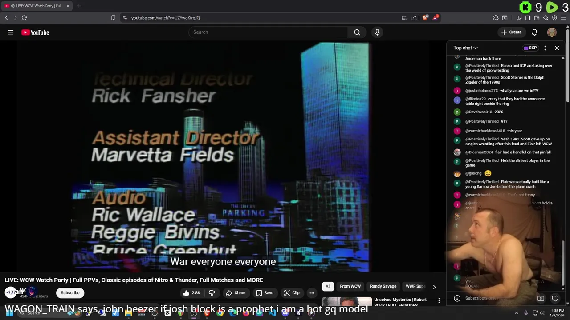Open the Unsolved Mysteries video thumbnail

click(347, 301)
